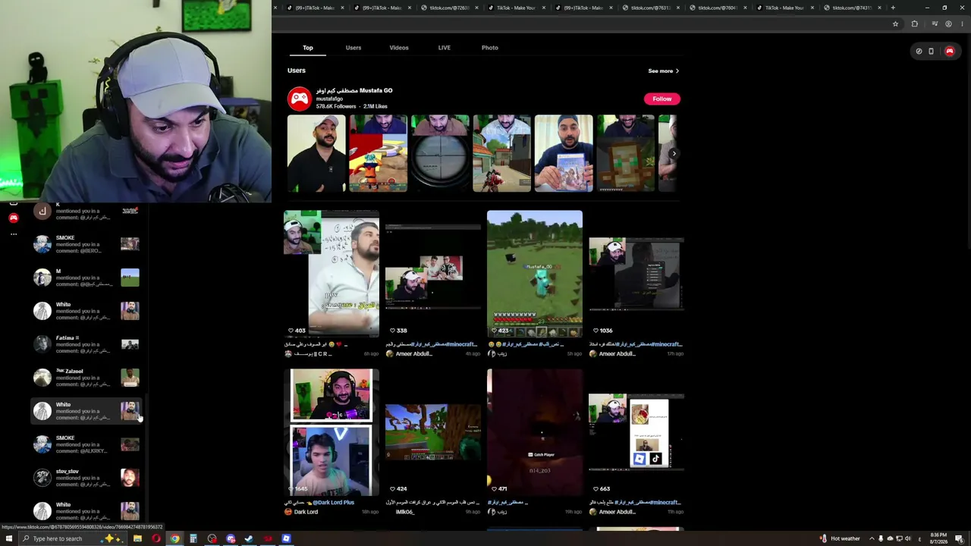Click the phone icon in TikTok's top-right pill
The width and height of the screenshot is (971, 546).
tap(931, 52)
